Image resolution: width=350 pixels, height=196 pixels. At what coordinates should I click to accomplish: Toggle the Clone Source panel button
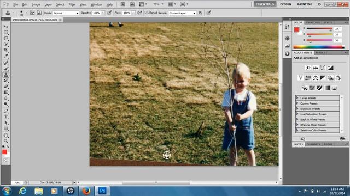pos(39,13)
